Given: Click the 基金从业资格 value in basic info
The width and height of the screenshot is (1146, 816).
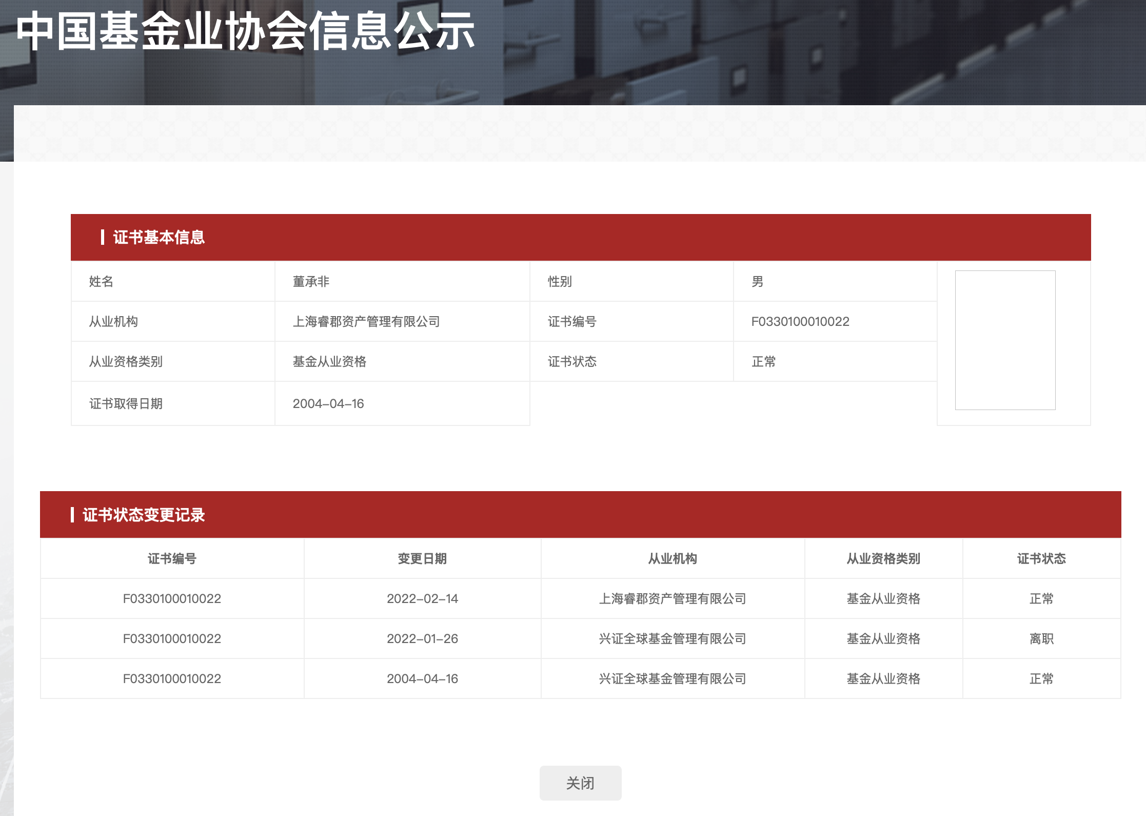Looking at the screenshot, I should coord(329,361).
